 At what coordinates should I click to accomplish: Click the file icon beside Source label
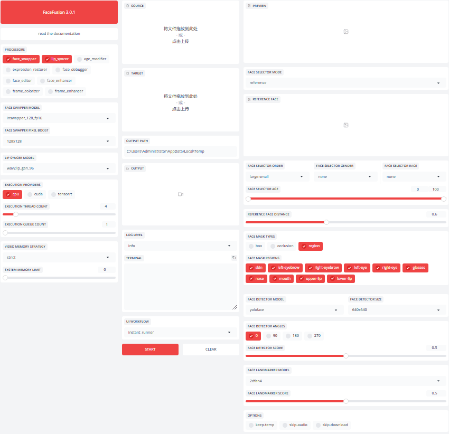pos(128,6)
